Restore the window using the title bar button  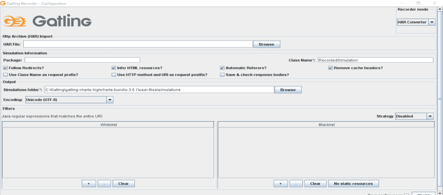[x=418, y=3]
